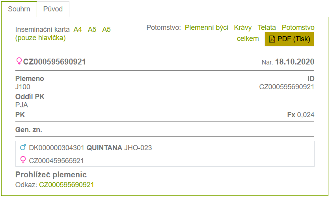The height and width of the screenshot is (197, 330).
Task: Follow the Odkaz link CZ000595690921
Action: coord(66,185)
